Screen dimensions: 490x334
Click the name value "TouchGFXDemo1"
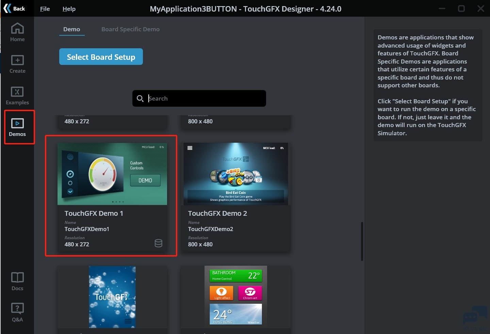point(87,229)
